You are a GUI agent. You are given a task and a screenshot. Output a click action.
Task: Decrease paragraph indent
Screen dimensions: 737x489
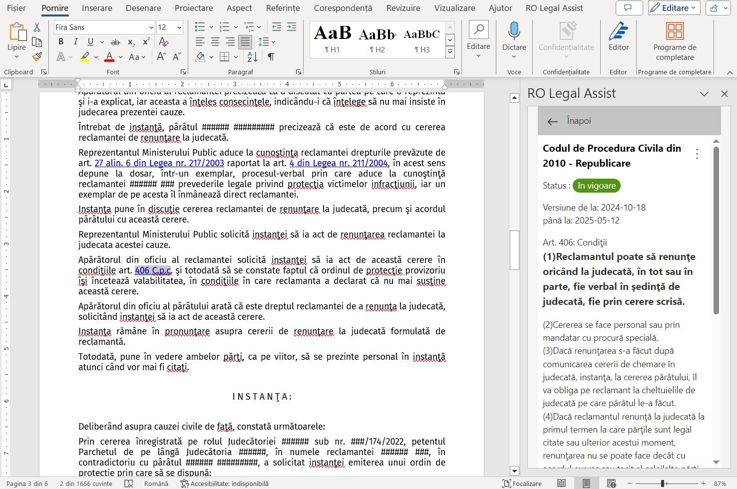tap(276, 27)
